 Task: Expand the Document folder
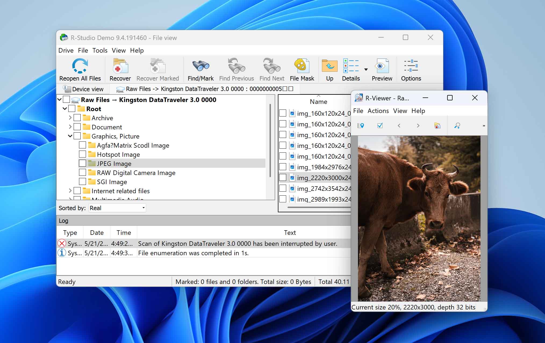[x=70, y=127]
